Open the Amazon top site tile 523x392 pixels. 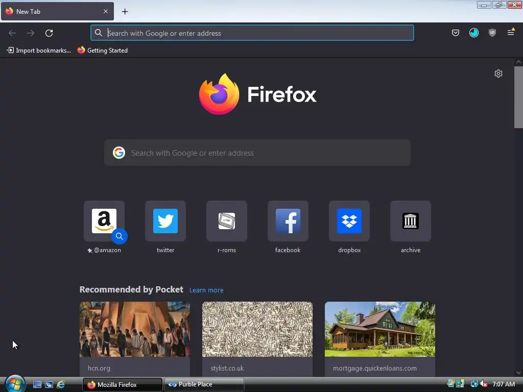[x=104, y=221]
